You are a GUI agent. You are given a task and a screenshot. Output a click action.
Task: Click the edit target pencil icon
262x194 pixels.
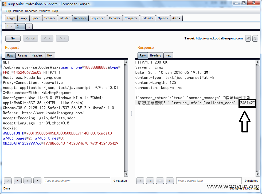click(248, 38)
